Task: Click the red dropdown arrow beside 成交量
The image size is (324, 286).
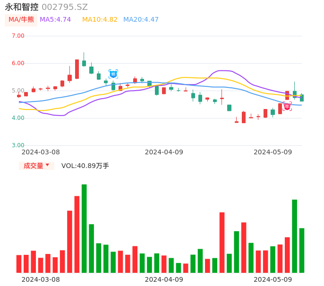Action: [47, 165]
